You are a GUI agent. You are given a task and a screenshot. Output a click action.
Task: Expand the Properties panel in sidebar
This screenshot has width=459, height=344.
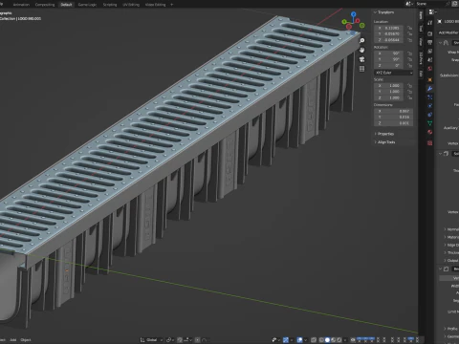[x=384, y=134]
